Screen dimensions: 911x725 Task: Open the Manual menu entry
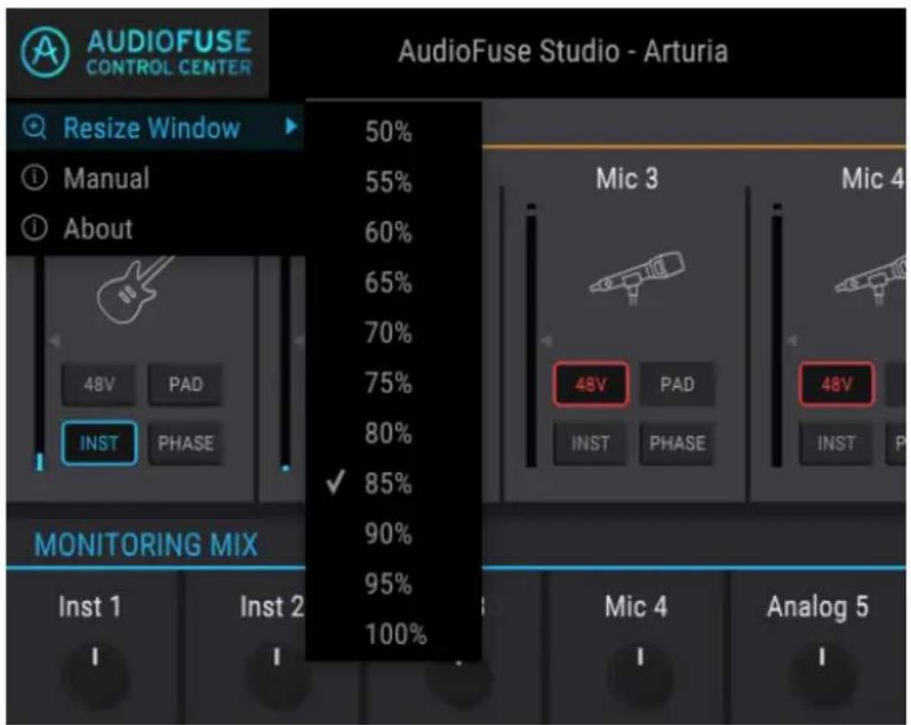[156, 178]
